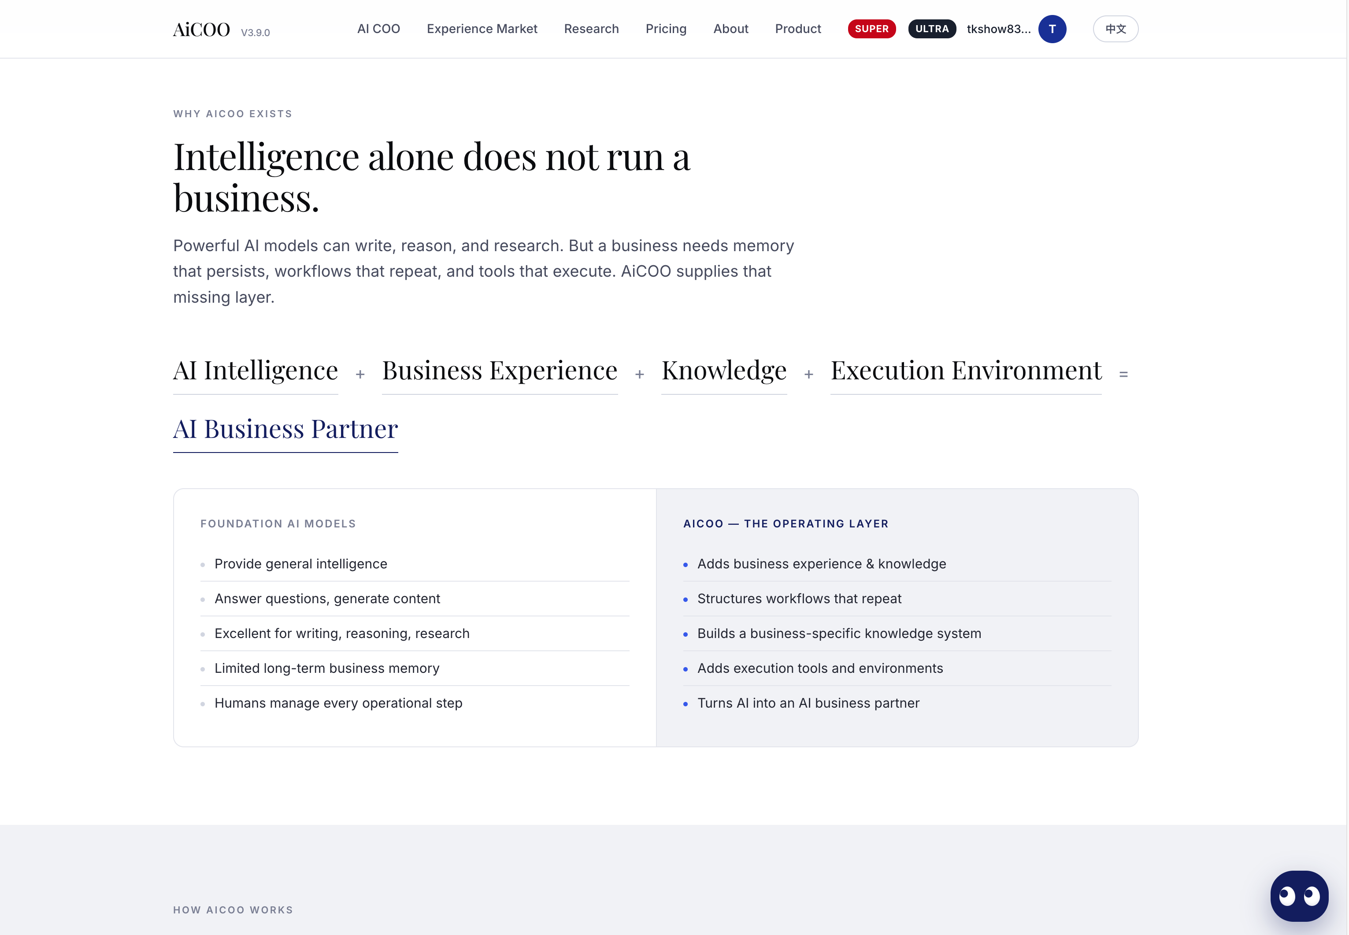The image size is (1349, 935).
Task: Open the chatbot eyes assistant widget
Action: [1299, 895]
